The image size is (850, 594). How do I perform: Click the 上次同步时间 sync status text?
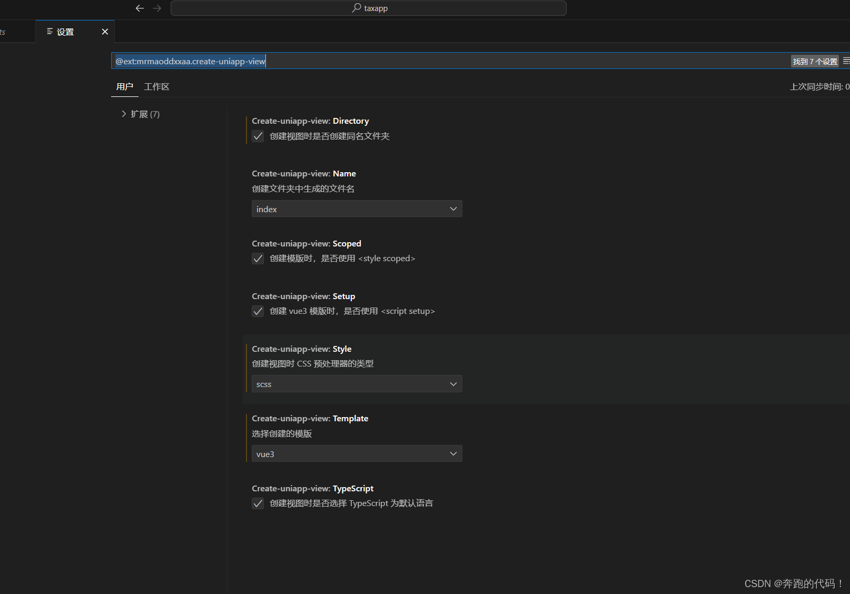click(x=819, y=86)
